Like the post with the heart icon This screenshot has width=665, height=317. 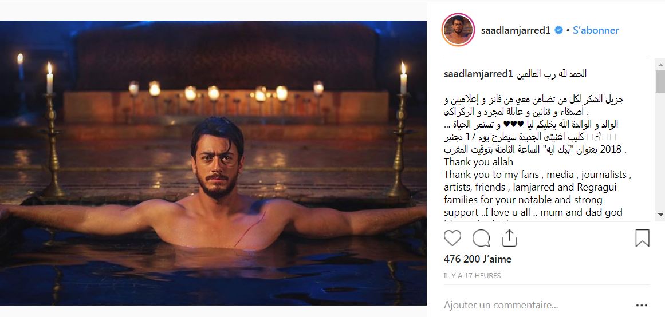click(452, 238)
